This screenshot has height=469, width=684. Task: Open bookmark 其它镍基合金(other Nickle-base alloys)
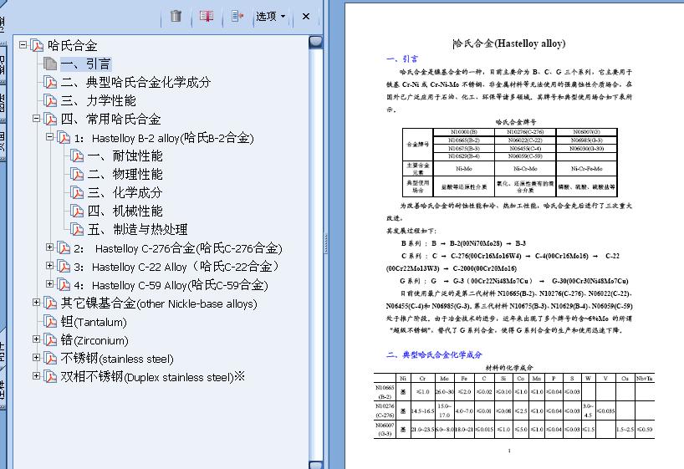point(159,303)
